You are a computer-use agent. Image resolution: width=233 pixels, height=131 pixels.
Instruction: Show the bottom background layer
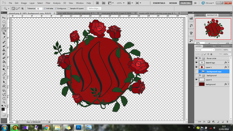pos(197,84)
